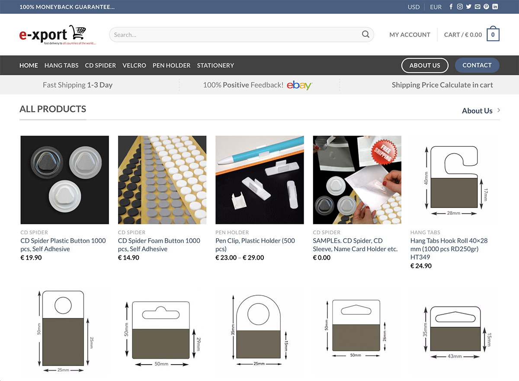Image resolution: width=519 pixels, height=381 pixels.
Task: Open the Pen Clip product thumbnail
Action: [x=259, y=180]
